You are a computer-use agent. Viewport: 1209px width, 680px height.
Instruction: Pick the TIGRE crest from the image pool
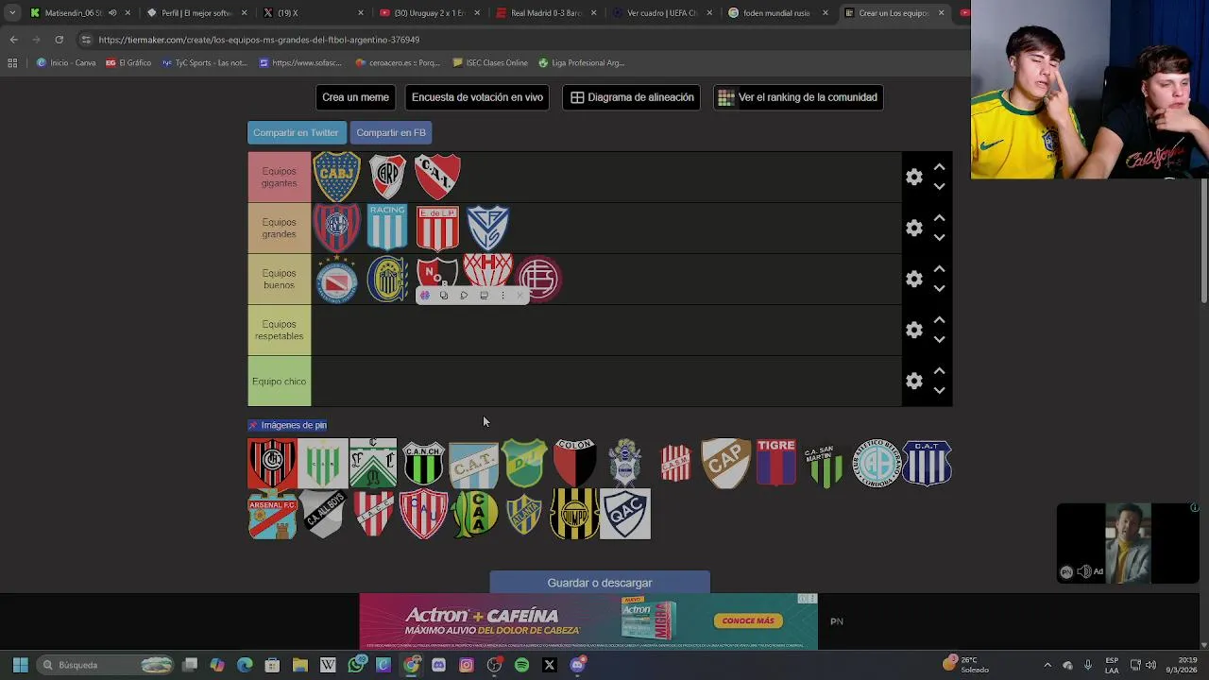[776, 463]
